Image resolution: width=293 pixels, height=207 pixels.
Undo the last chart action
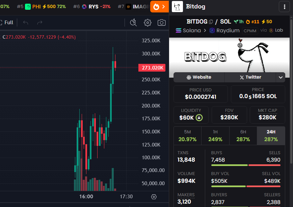pyautogui.click(x=26, y=23)
